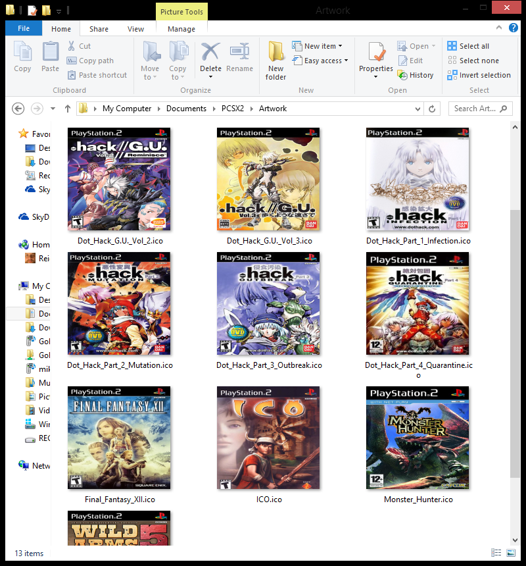
Task: Expand the arrow below Delete
Action: [x=210, y=77]
